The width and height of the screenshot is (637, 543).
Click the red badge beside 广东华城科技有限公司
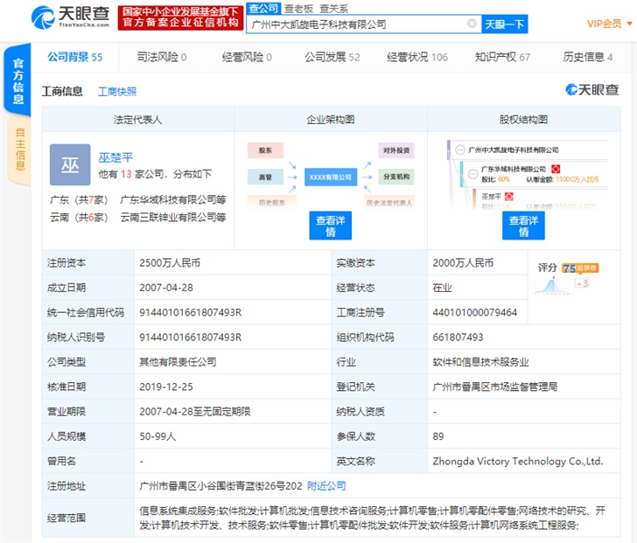tap(555, 168)
